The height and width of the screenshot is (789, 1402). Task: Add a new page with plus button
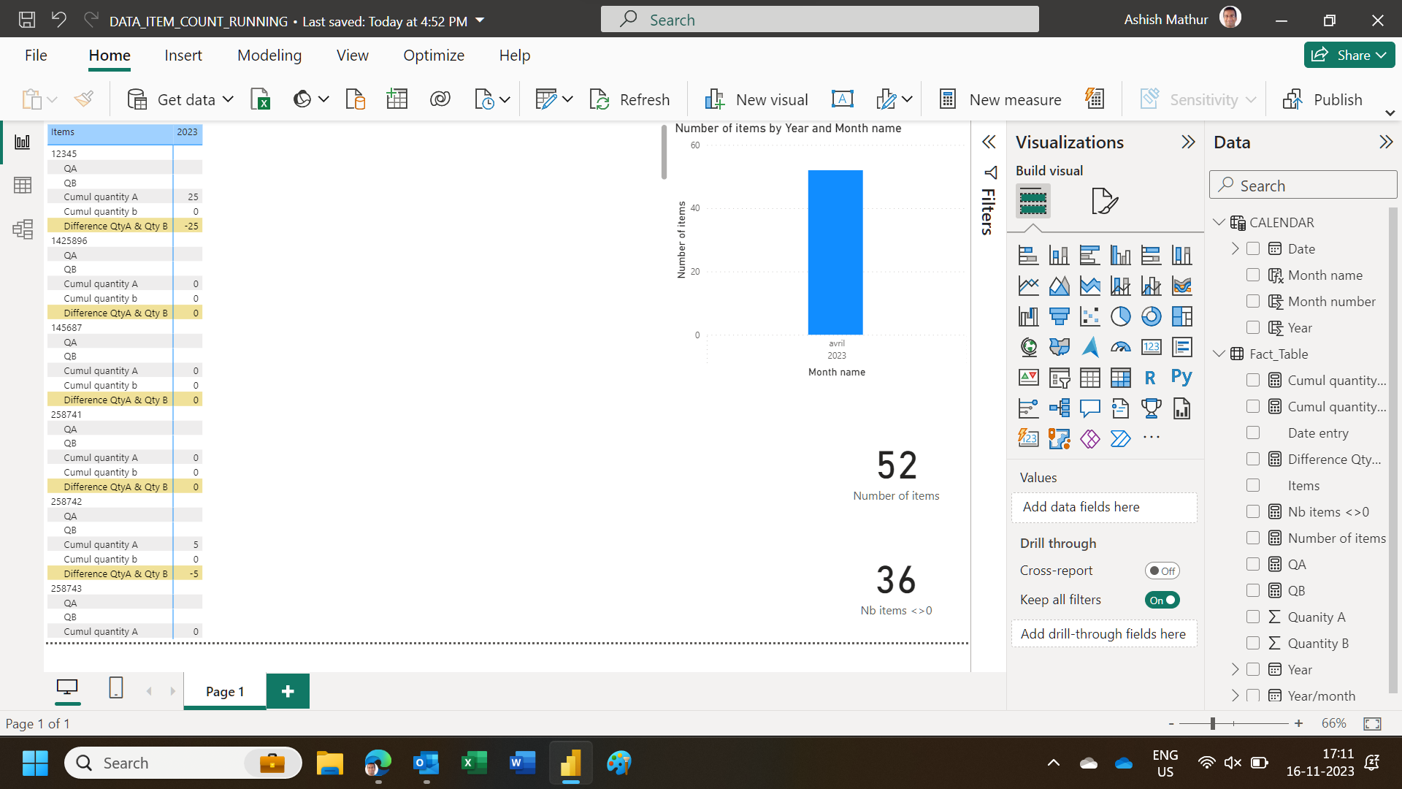click(x=288, y=691)
